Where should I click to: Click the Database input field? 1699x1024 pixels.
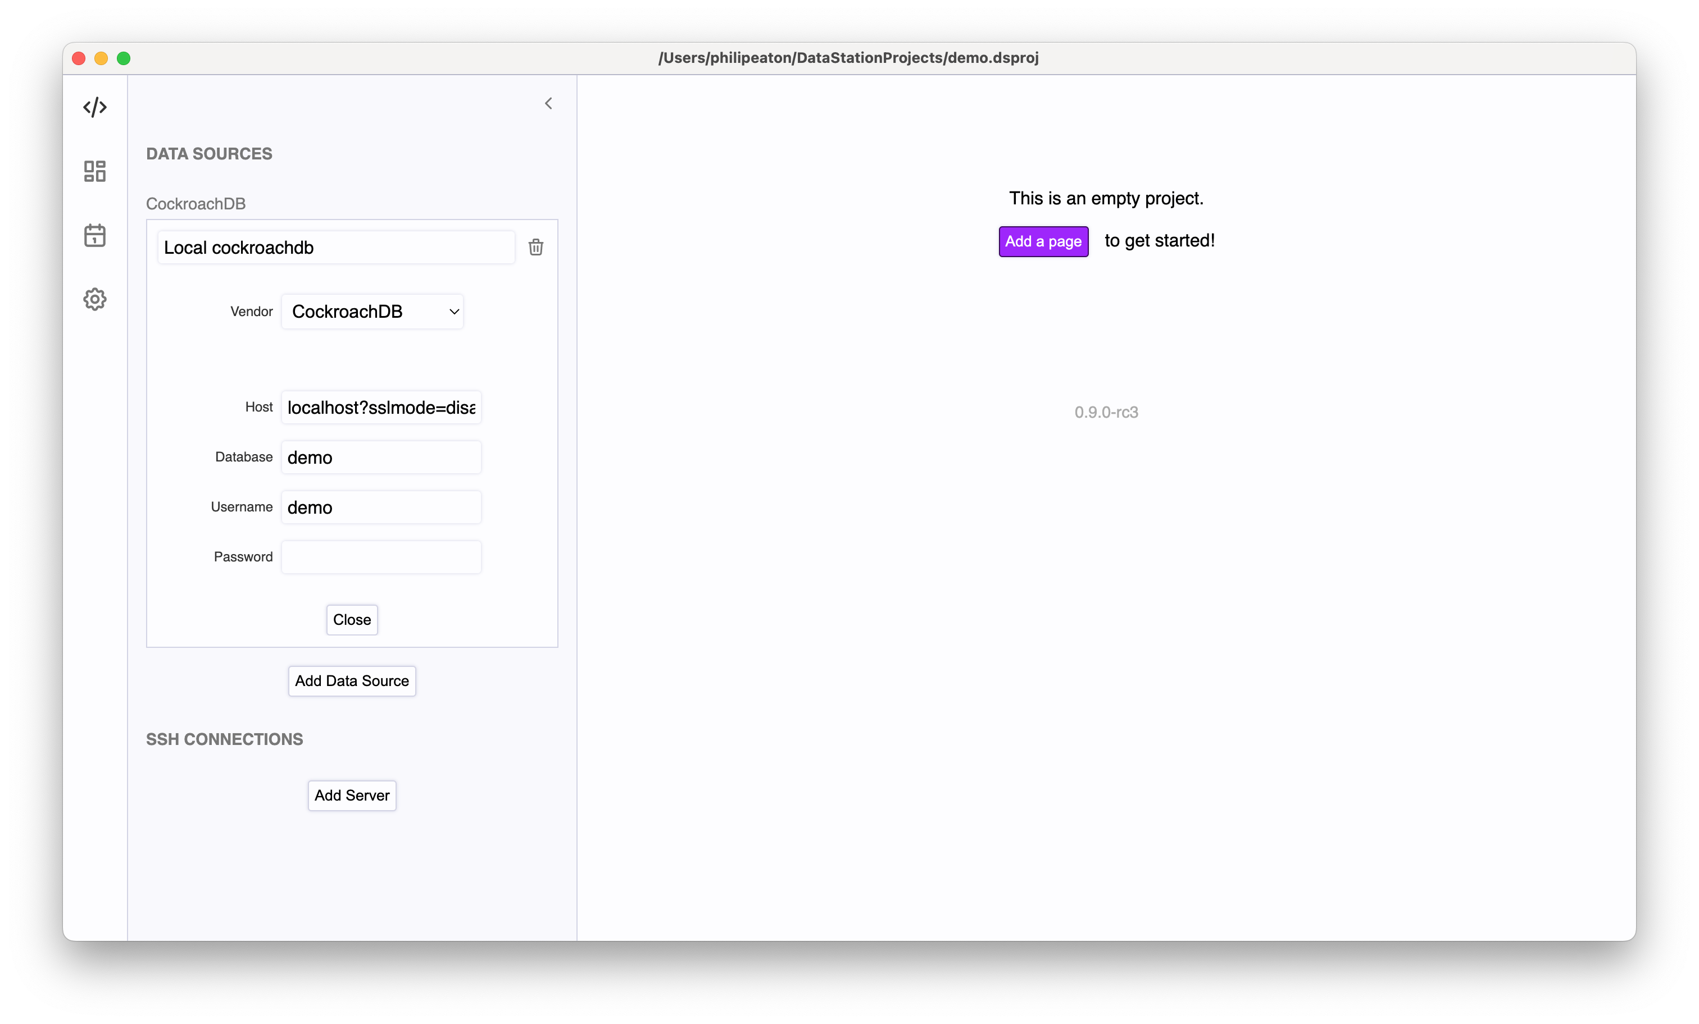click(x=381, y=457)
